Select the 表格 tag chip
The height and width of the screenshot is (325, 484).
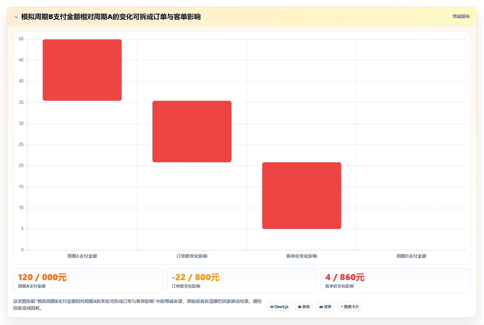point(304,307)
